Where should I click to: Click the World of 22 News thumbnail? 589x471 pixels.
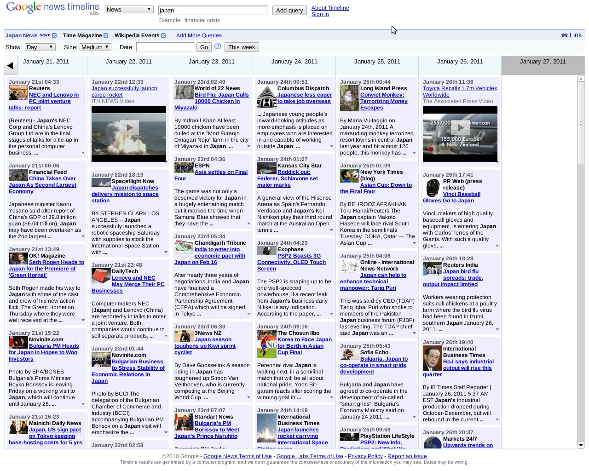[x=184, y=92]
